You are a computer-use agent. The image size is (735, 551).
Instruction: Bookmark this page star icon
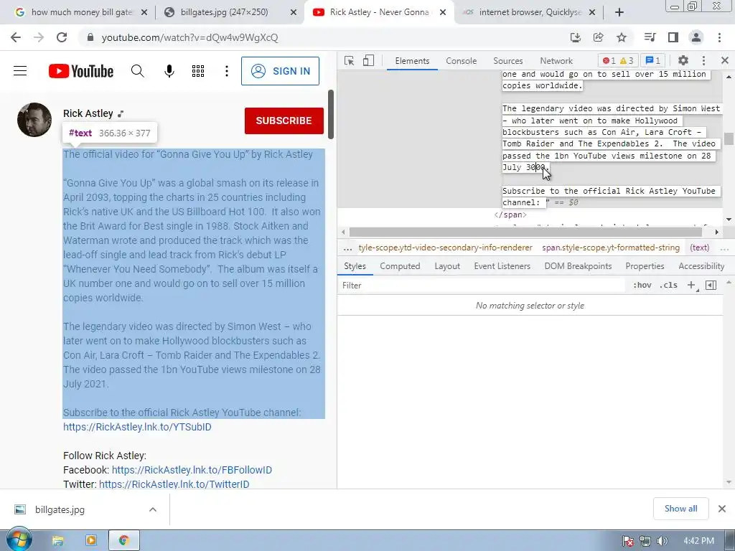(x=622, y=37)
